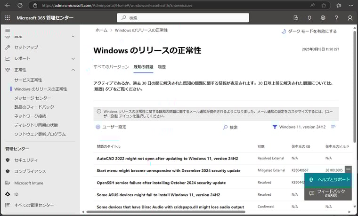Click the Mitigated External status
The image size is (358, 216).
coord(271,170)
